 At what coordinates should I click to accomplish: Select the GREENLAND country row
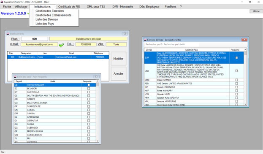click(55, 117)
